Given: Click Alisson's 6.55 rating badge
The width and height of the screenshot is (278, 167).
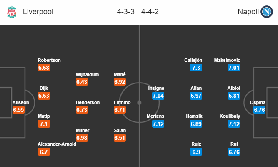Looking at the screenshot, I should [x=19, y=110].
